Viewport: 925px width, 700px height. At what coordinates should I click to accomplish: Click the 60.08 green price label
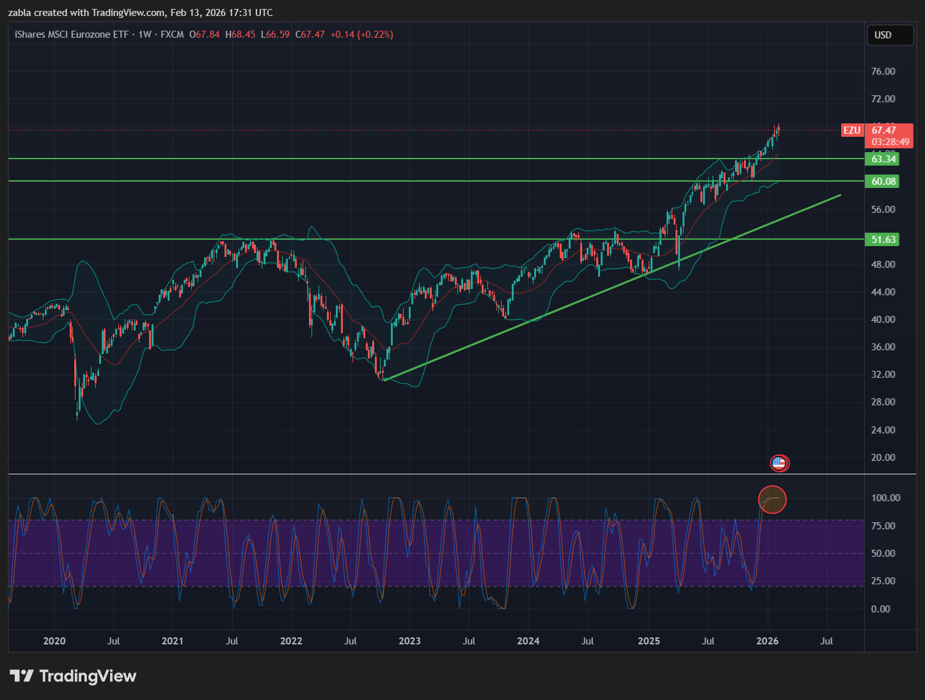tap(883, 182)
